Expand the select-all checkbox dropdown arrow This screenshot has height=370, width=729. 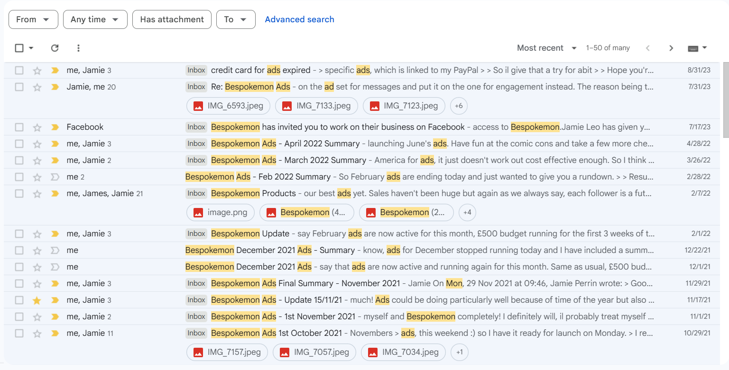coord(31,48)
